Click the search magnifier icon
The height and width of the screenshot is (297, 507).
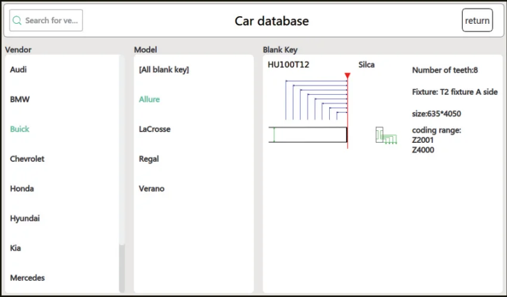[17, 21]
